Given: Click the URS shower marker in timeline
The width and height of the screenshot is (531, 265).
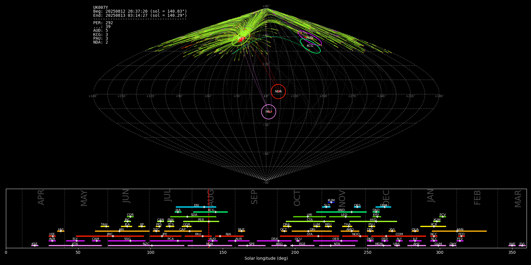Looking at the screenshot, I should click(x=397, y=246).
